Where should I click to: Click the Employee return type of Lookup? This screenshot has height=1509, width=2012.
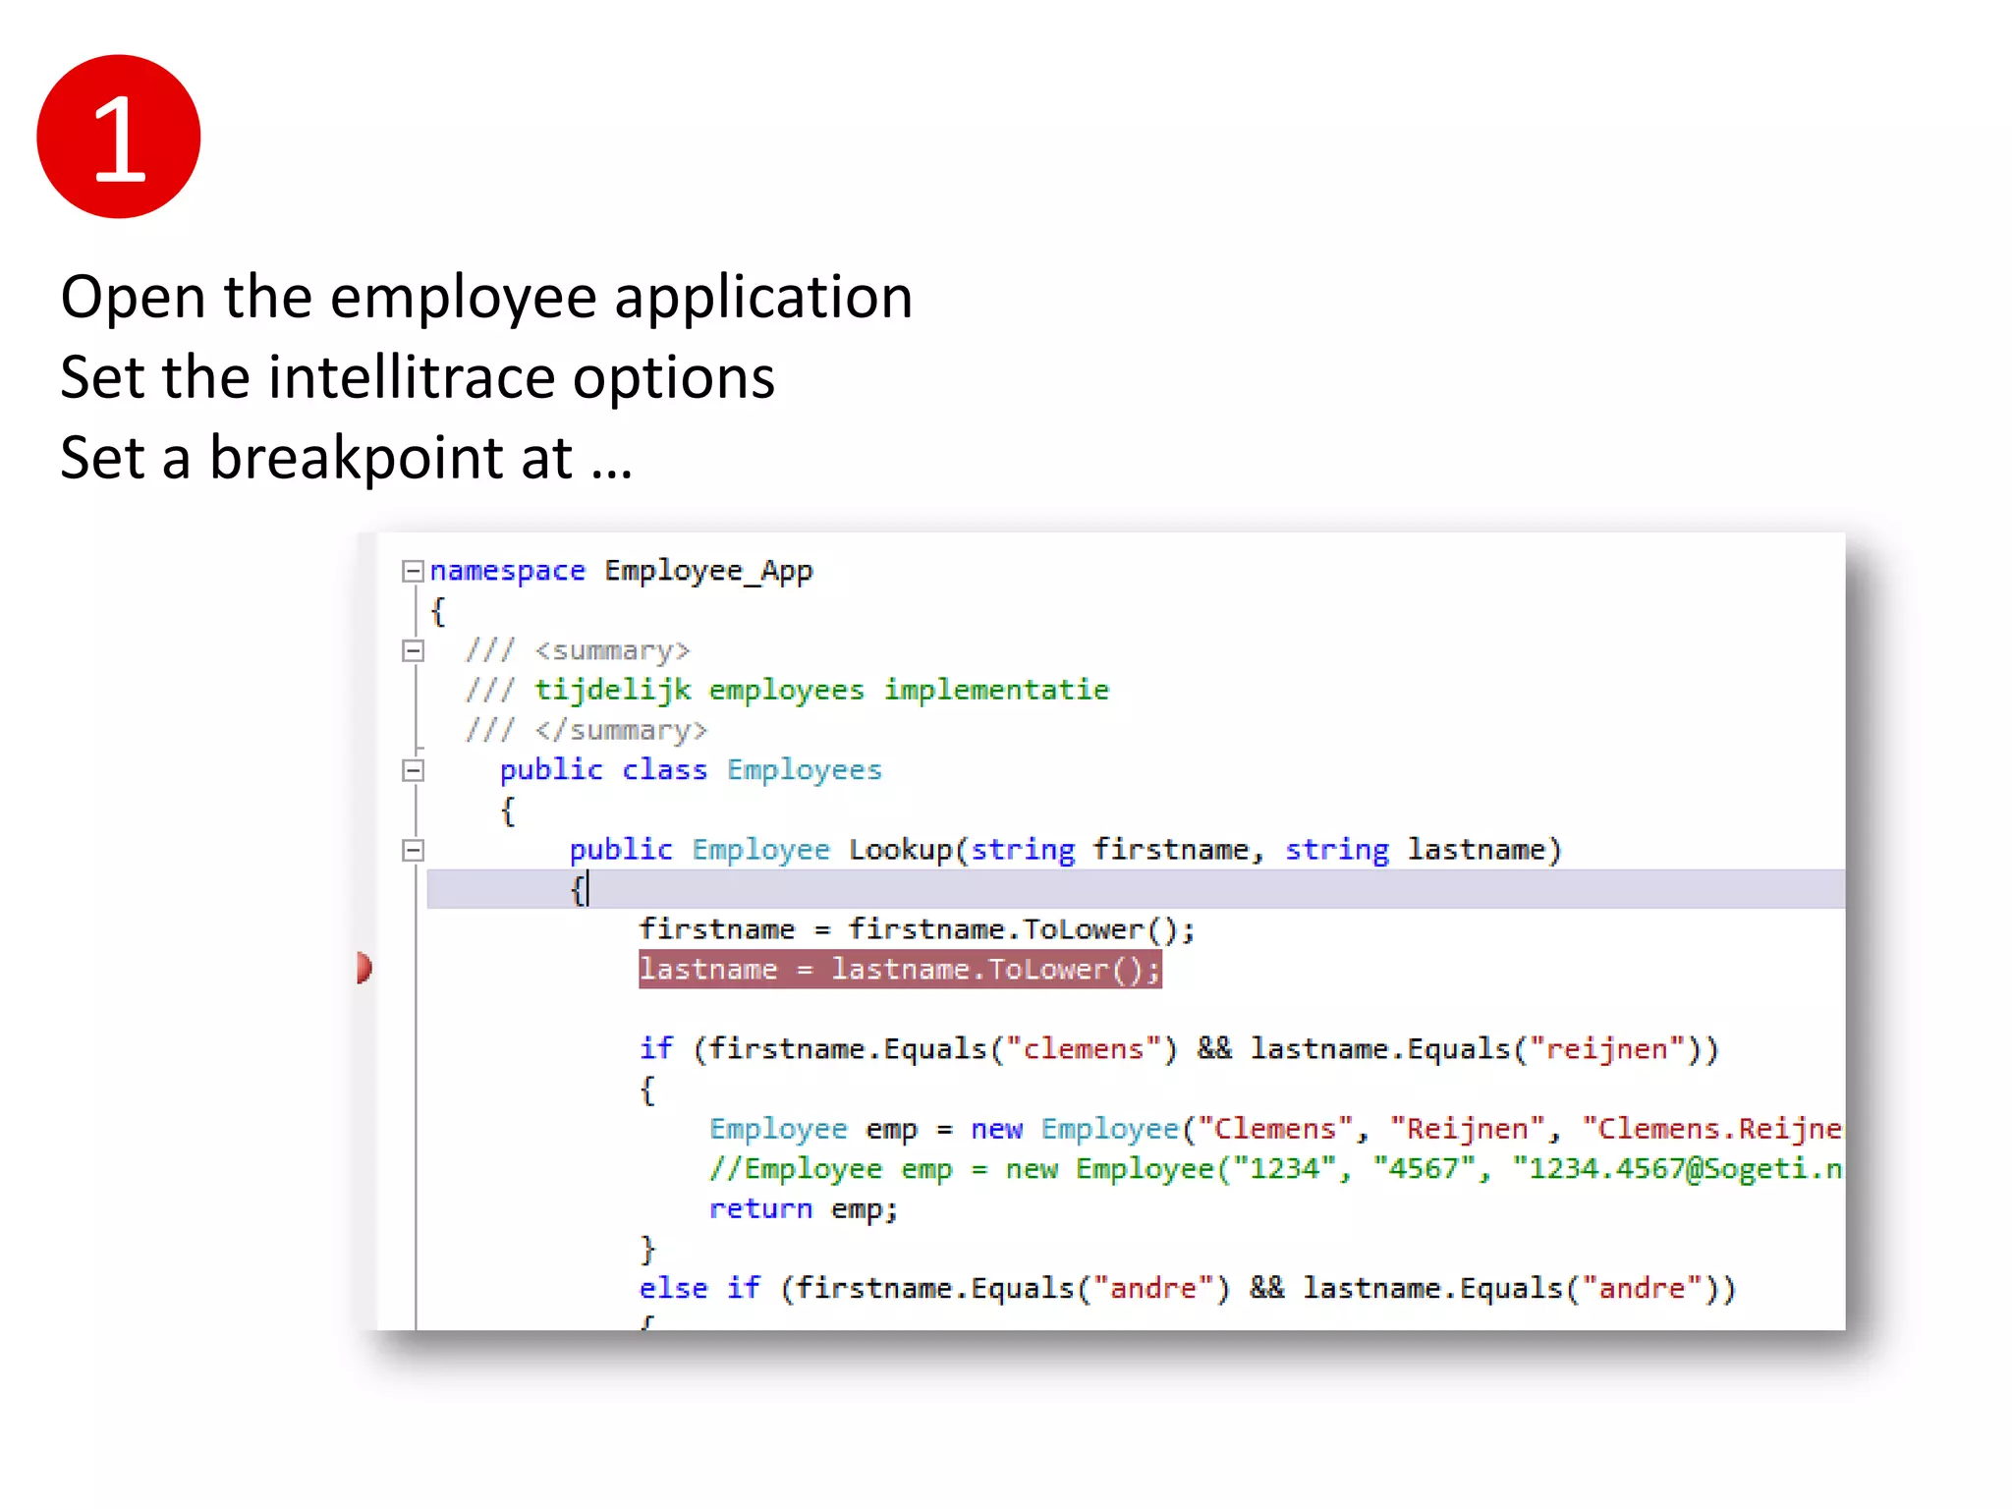(x=761, y=850)
